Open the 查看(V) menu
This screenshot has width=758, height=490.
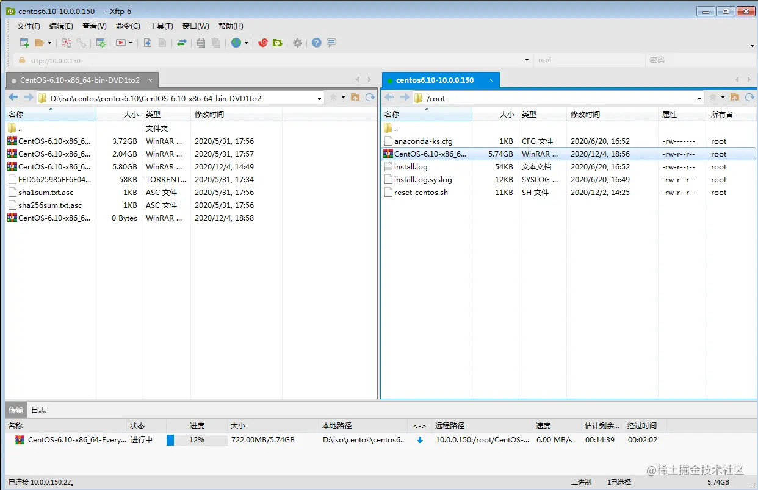95,26
